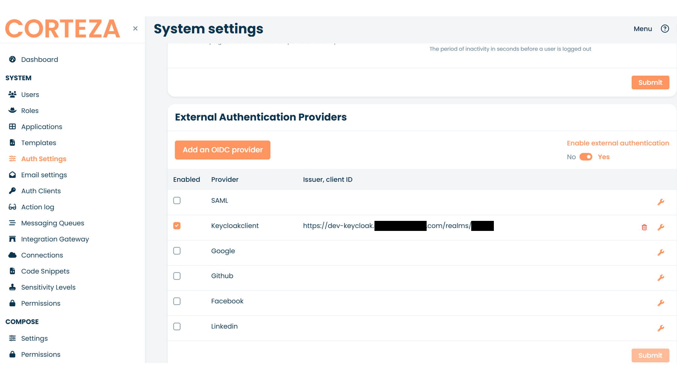Configure Github with its wrench icon
The width and height of the screenshot is (677, 379).
tap(661, 277)
